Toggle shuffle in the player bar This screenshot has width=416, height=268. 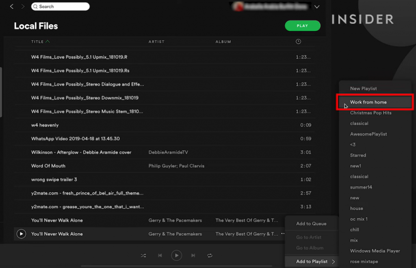pos(143,255)
